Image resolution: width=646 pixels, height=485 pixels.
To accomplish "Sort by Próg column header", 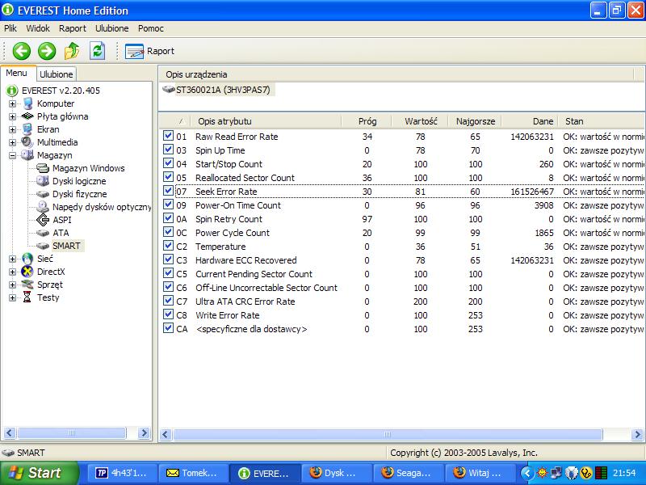I will (367, 121).
